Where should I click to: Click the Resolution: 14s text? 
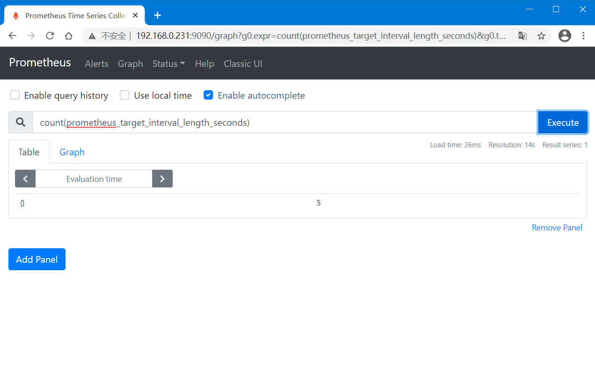click(512, 145)
